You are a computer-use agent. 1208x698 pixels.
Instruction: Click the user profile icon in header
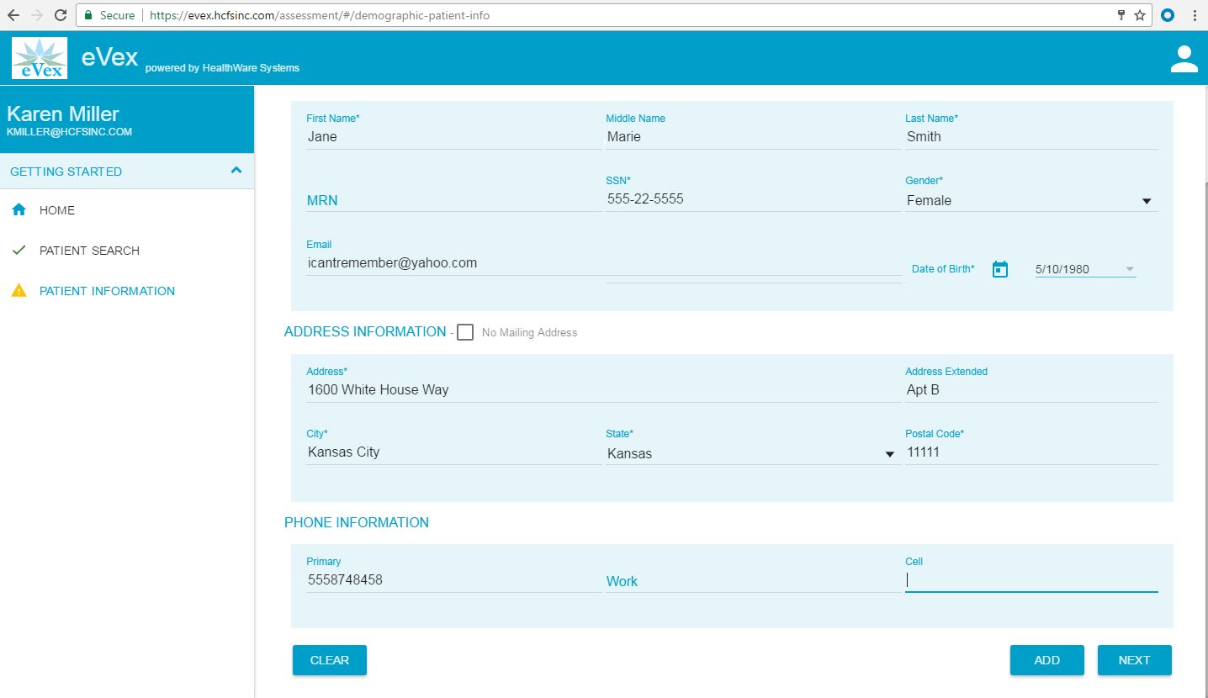tap(1184, 59)
